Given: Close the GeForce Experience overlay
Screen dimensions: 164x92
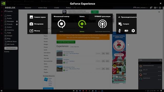Looking at the screenshot, I should 161,3.
